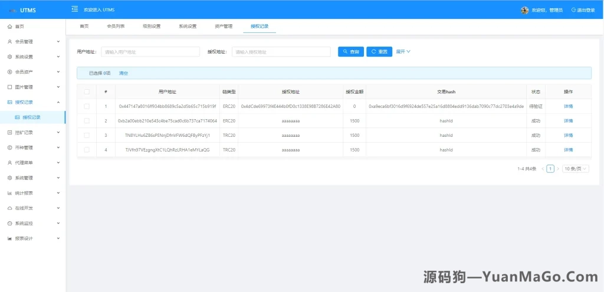Select the active 授权记录 tab
The height and width of the screenshot is (292, 604).
point(260,26)
